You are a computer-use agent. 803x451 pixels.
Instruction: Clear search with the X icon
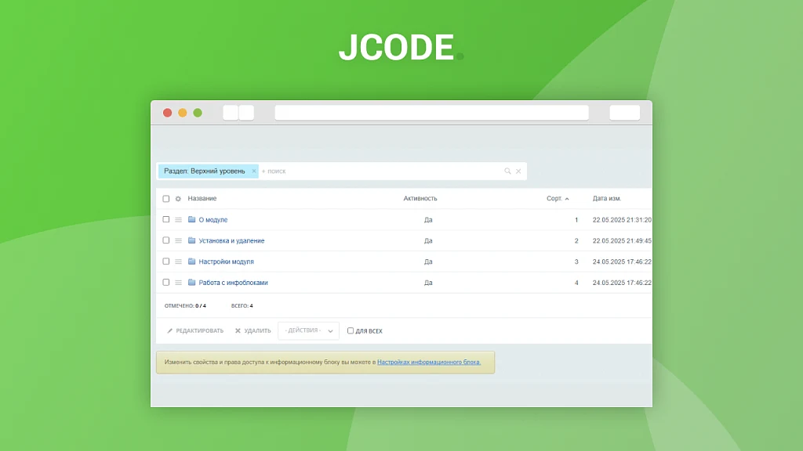coord(518,171)
